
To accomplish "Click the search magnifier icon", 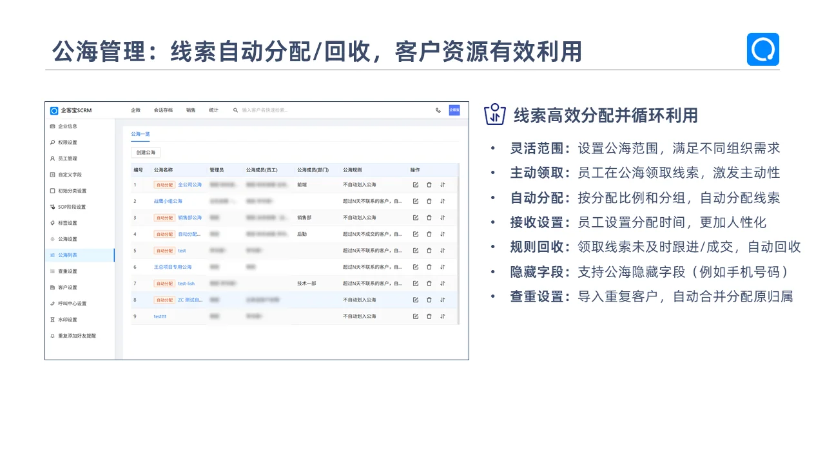I will tap(236, 110).
